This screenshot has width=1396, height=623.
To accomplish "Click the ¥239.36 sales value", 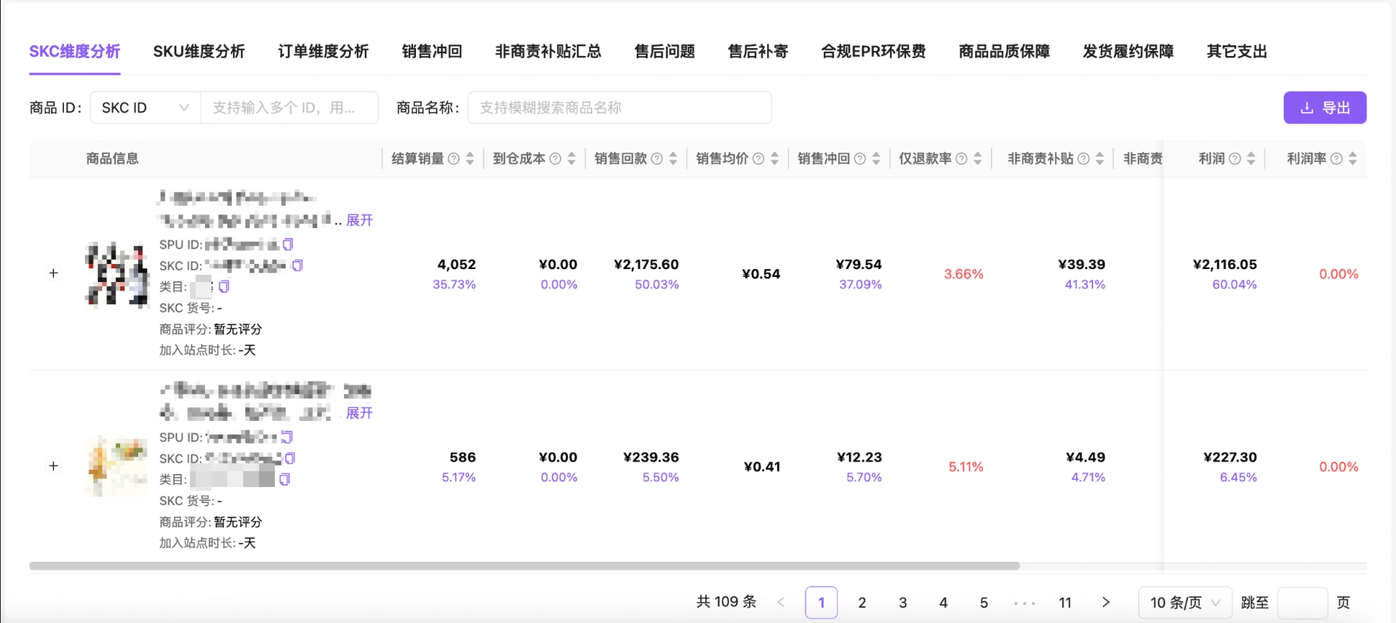I will (x=651, y=457).
